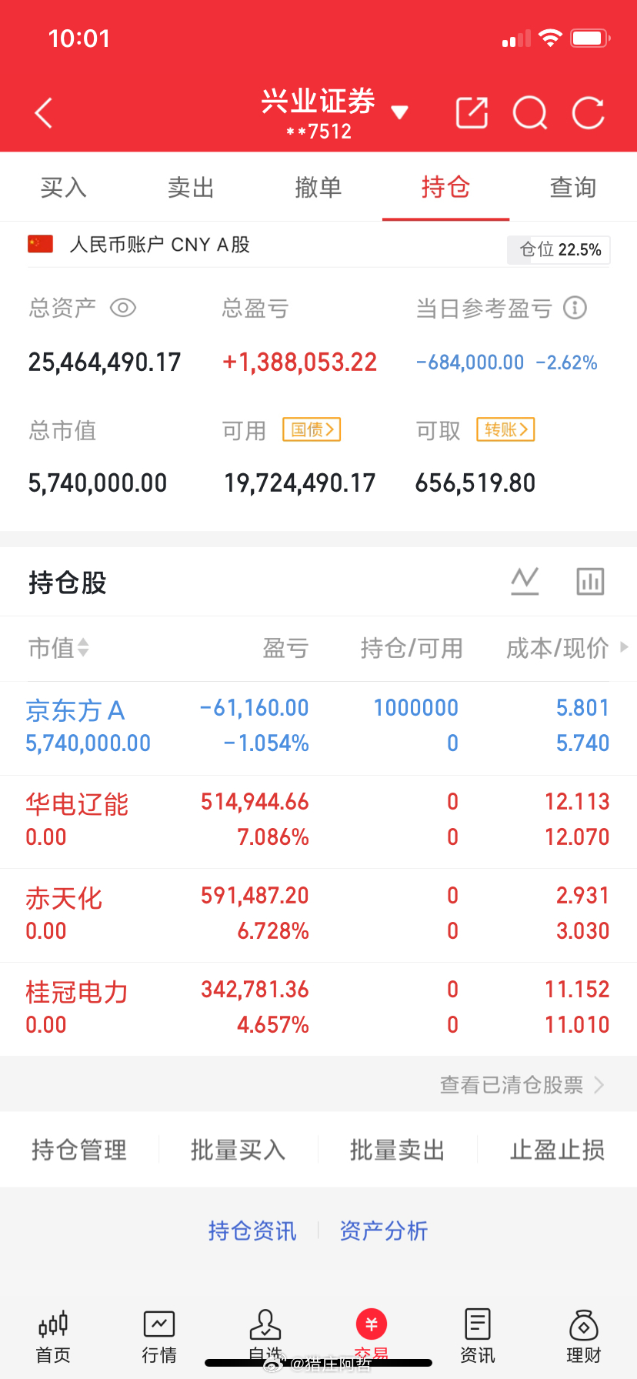Click the 可取 amount 656,519.80
The width and height of the screenshot is (637, 1379).
[475, 483]
